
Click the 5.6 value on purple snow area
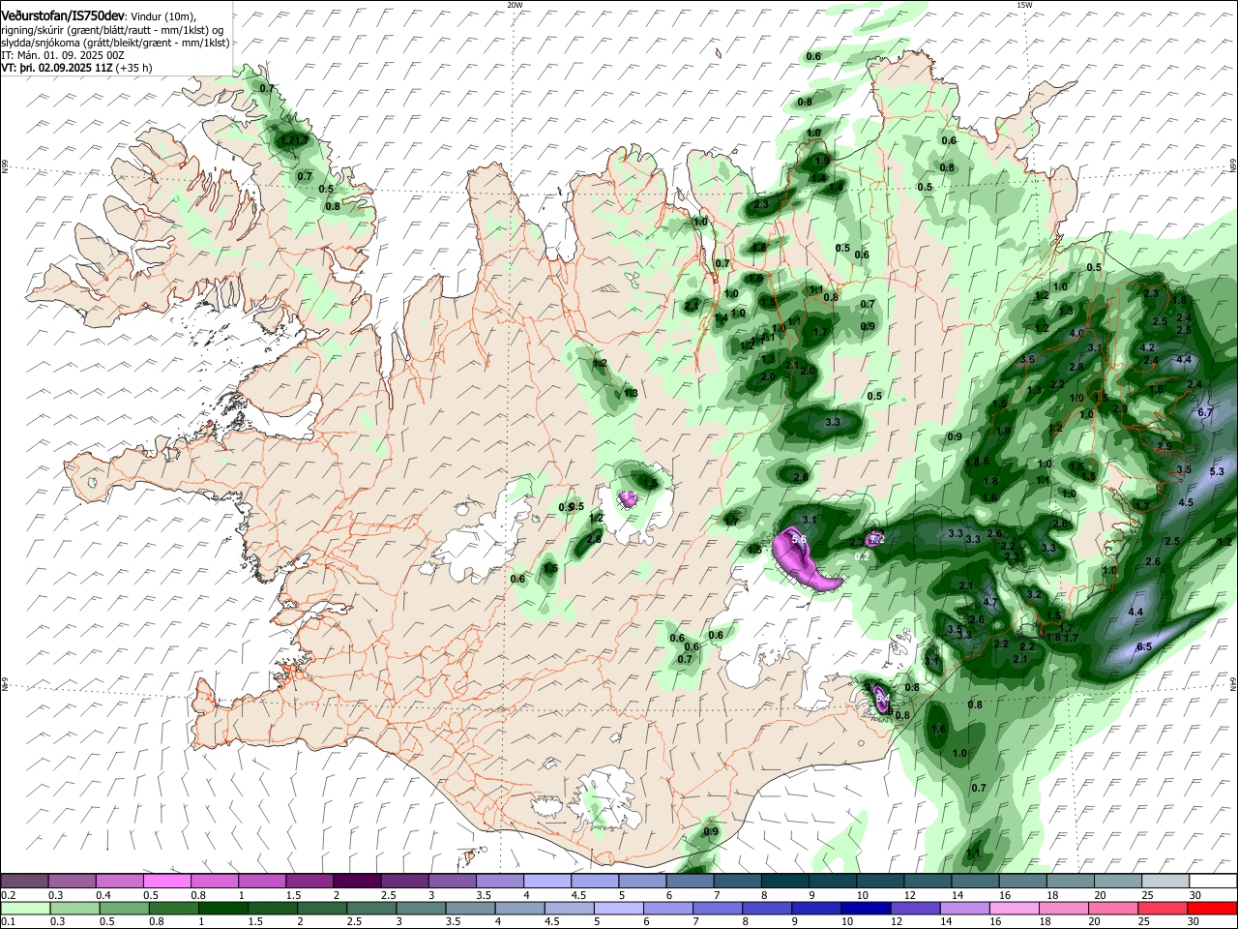798,539
